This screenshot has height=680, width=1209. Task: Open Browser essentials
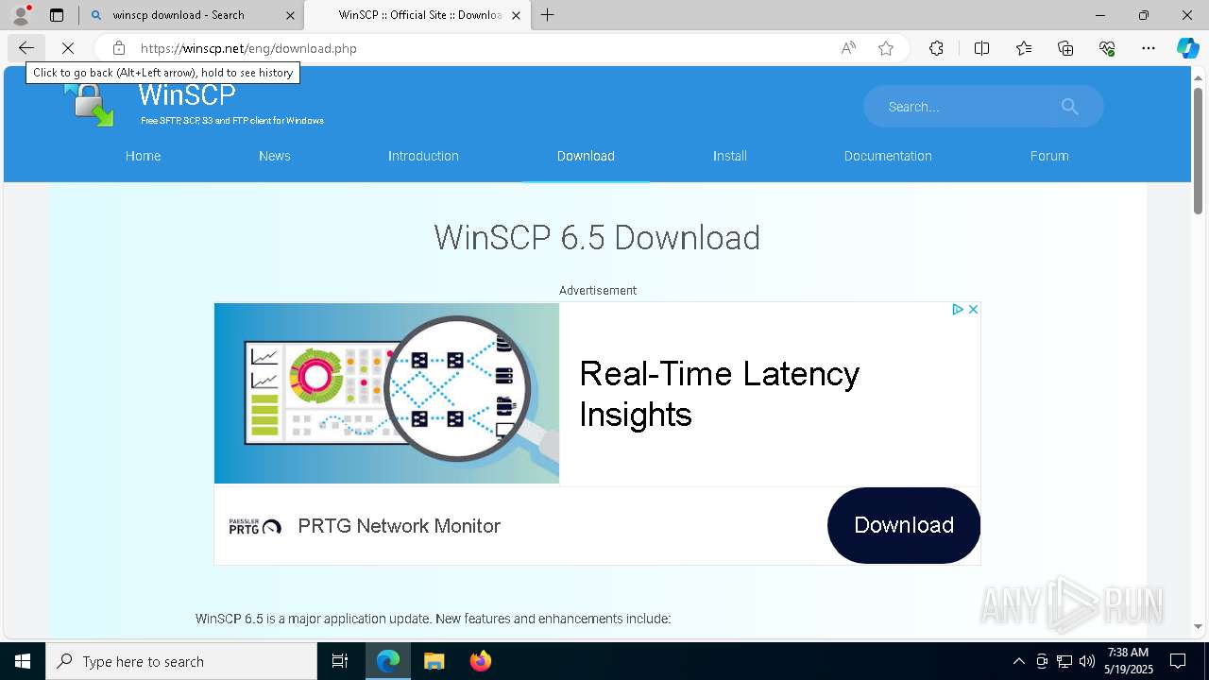point(1107,48)
